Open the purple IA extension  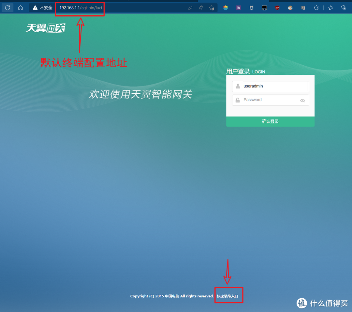pyautogui.click(x=238, y=8)
